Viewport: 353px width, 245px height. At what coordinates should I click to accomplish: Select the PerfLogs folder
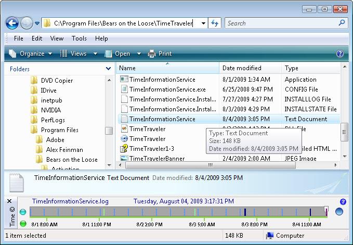pyautogui.click(x=48, y=120)
